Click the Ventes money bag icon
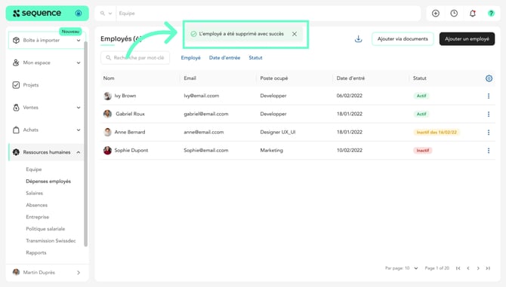506x287 pixels. pos(16,108)
